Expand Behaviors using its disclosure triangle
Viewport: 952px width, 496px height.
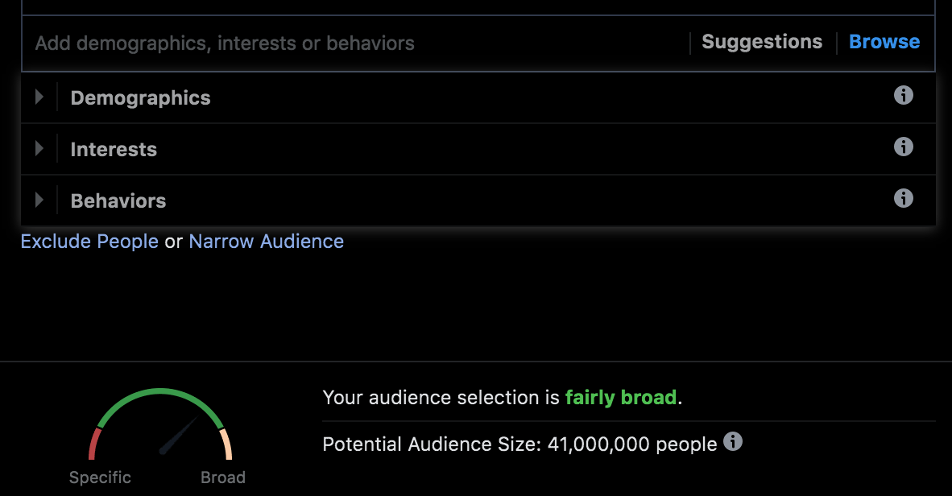pos(39,200)
